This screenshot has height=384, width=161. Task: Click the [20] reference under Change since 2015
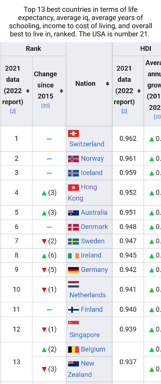(x=45, y=105)
